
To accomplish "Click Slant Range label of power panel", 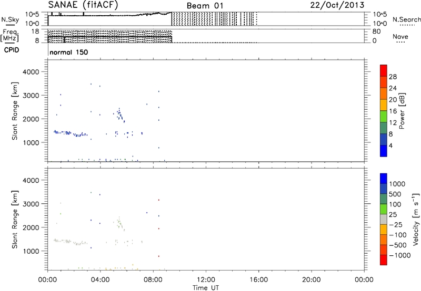I will pos(15,111).
